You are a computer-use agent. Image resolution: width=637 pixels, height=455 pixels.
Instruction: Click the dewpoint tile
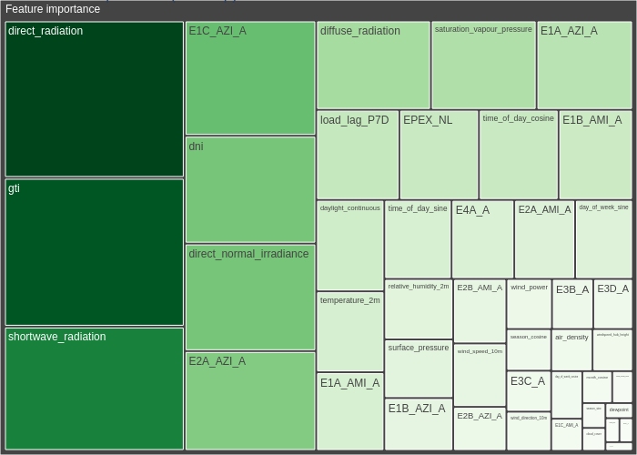pos(619,410)
